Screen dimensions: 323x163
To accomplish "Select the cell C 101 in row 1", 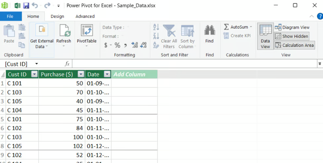I will tap(22, 83).
